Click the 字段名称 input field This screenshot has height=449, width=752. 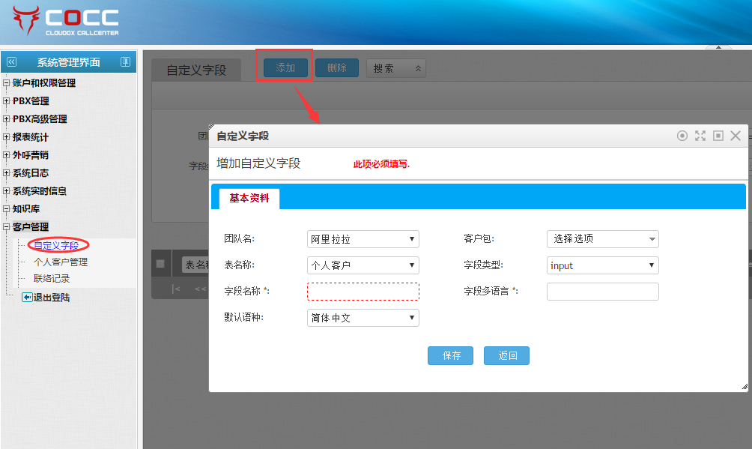click(363, 291)
